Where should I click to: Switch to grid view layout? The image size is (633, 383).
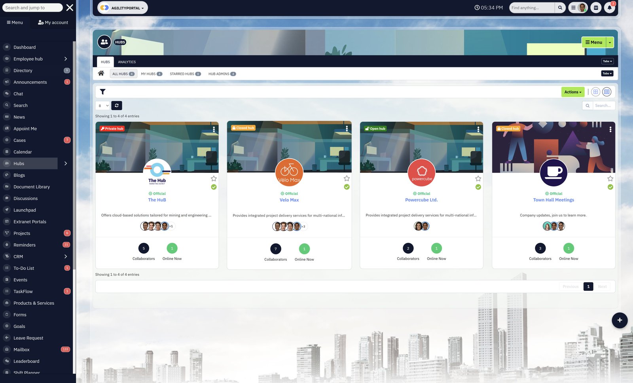(x=595, y=92)
